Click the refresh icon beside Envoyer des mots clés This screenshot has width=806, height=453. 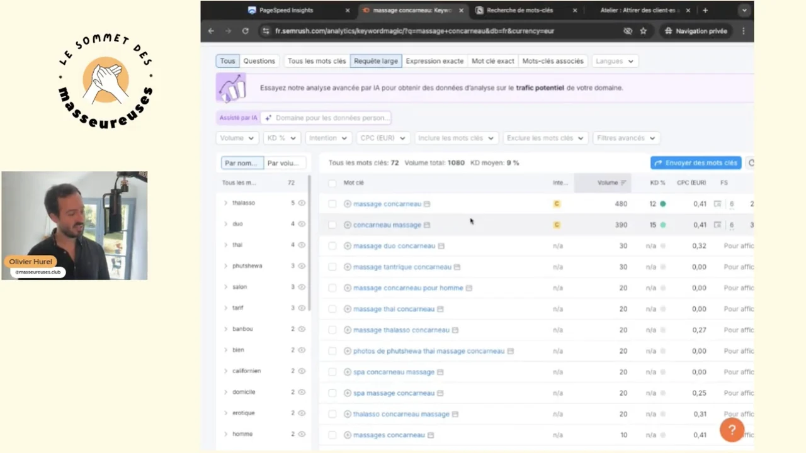pyautogui.click(x=751, y=163)
